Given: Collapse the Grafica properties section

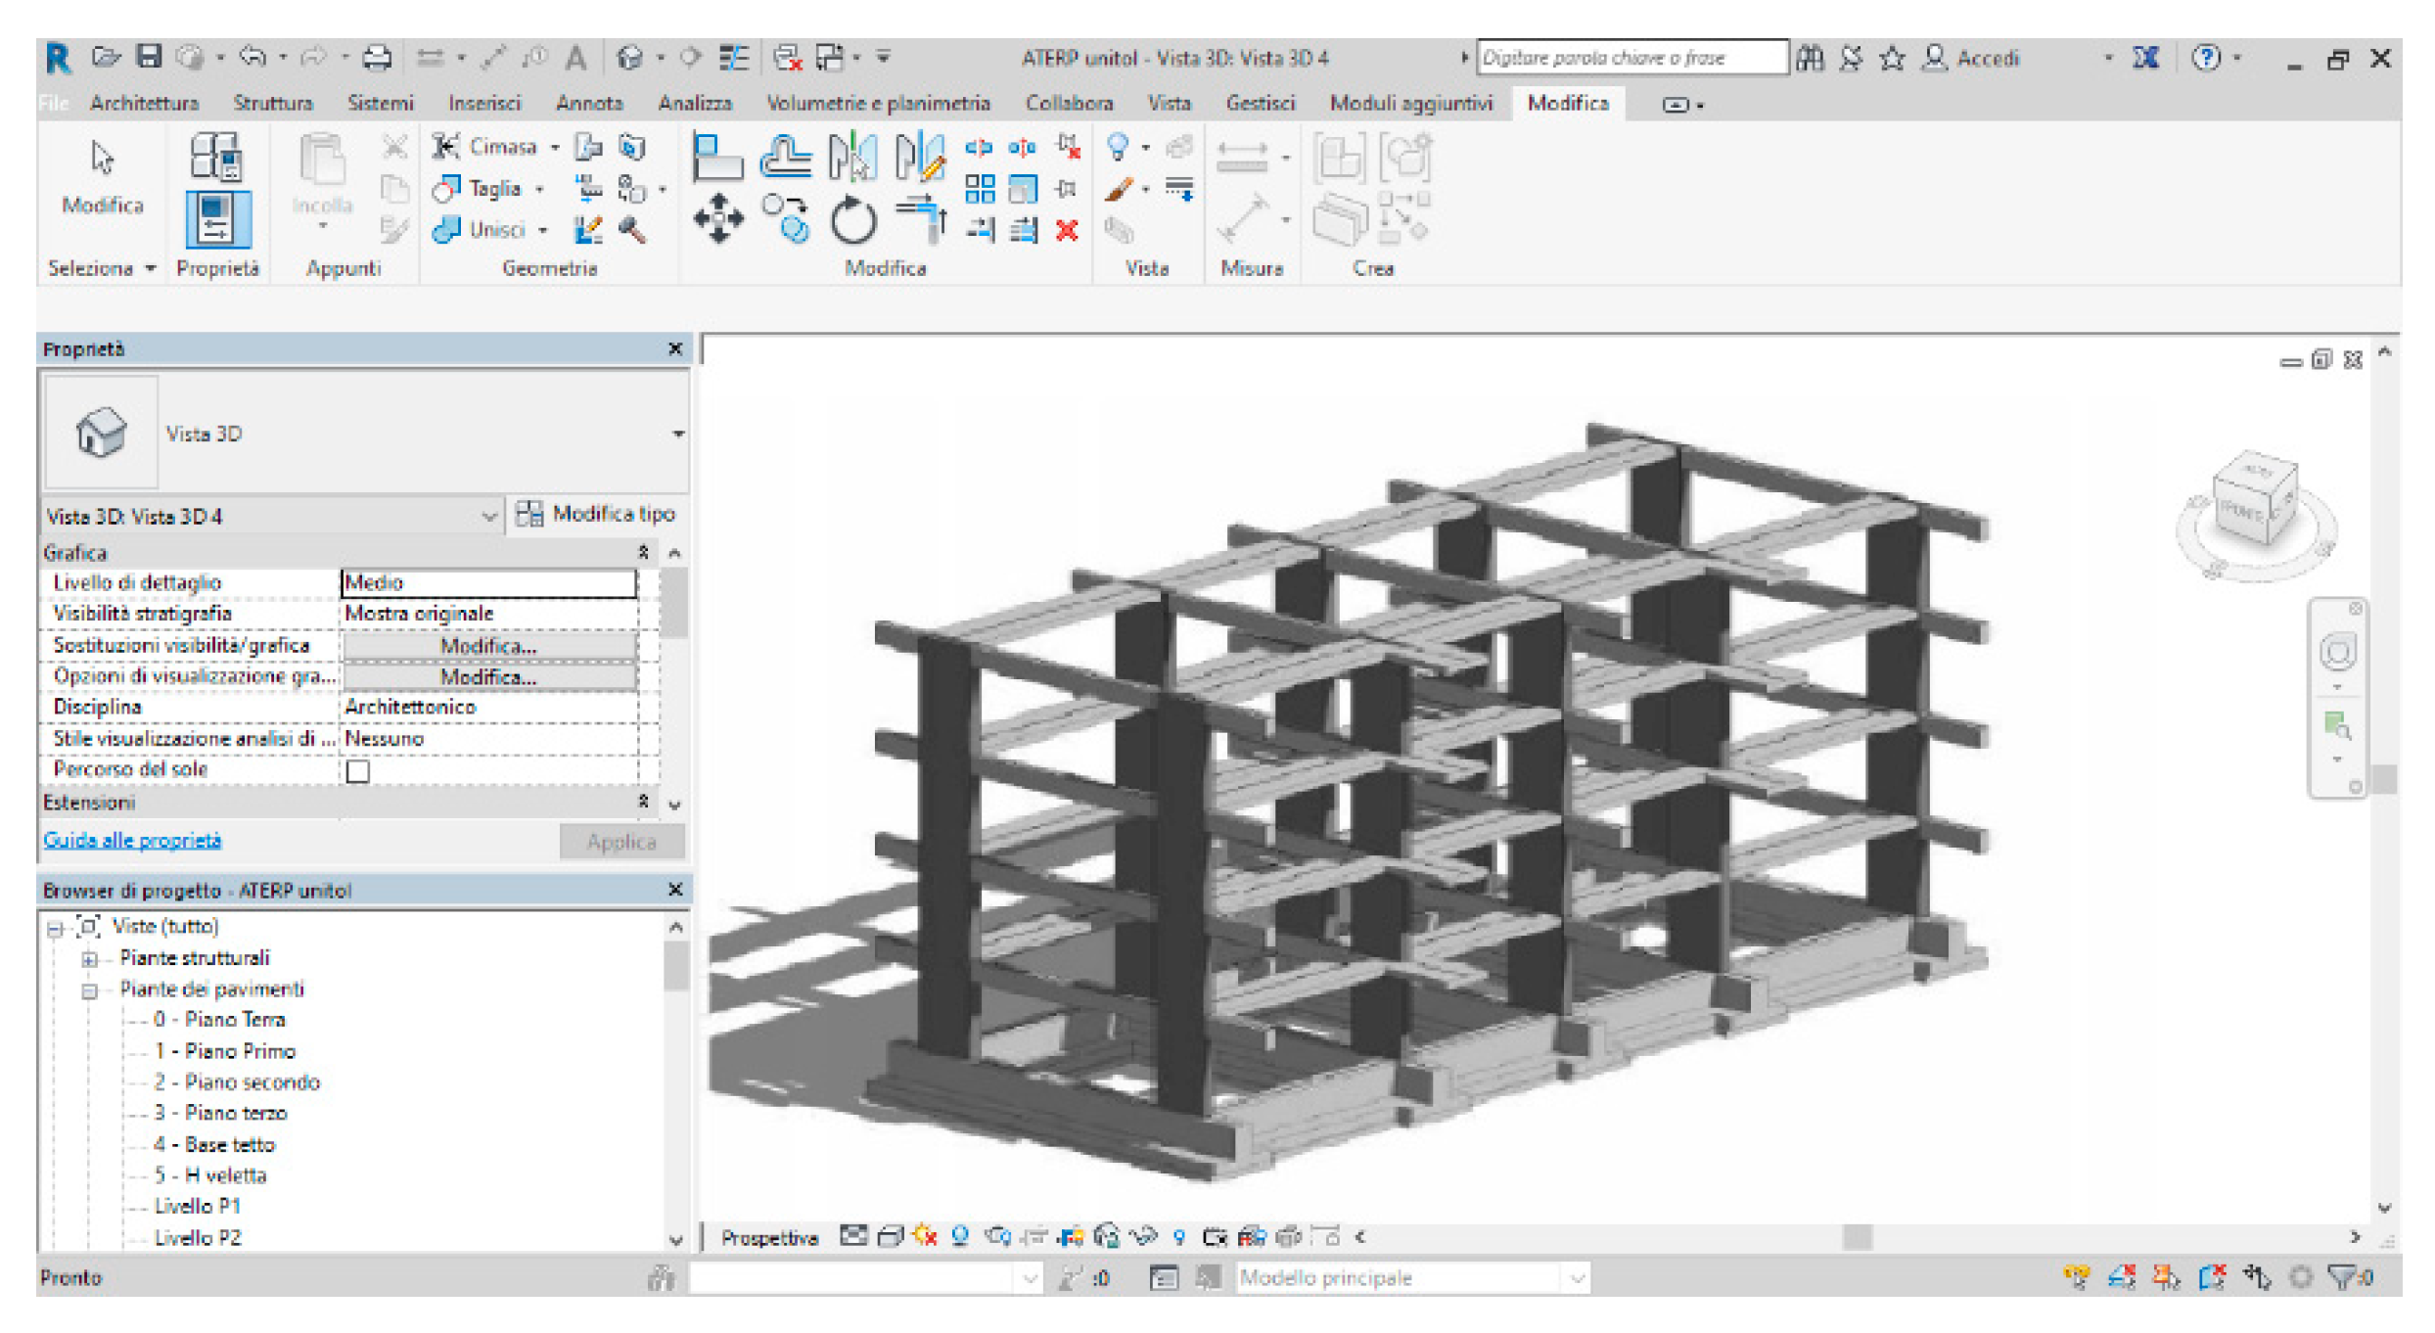Looking at the screenshot, I should point(643,553).
